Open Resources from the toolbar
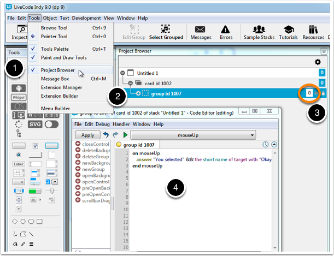This screenshot has height=256, width=334. 313,32
